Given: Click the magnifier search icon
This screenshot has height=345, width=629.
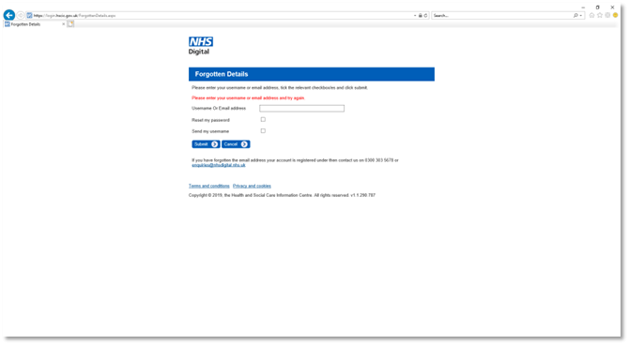Looking at the screenshot, I should coord(575,15).
